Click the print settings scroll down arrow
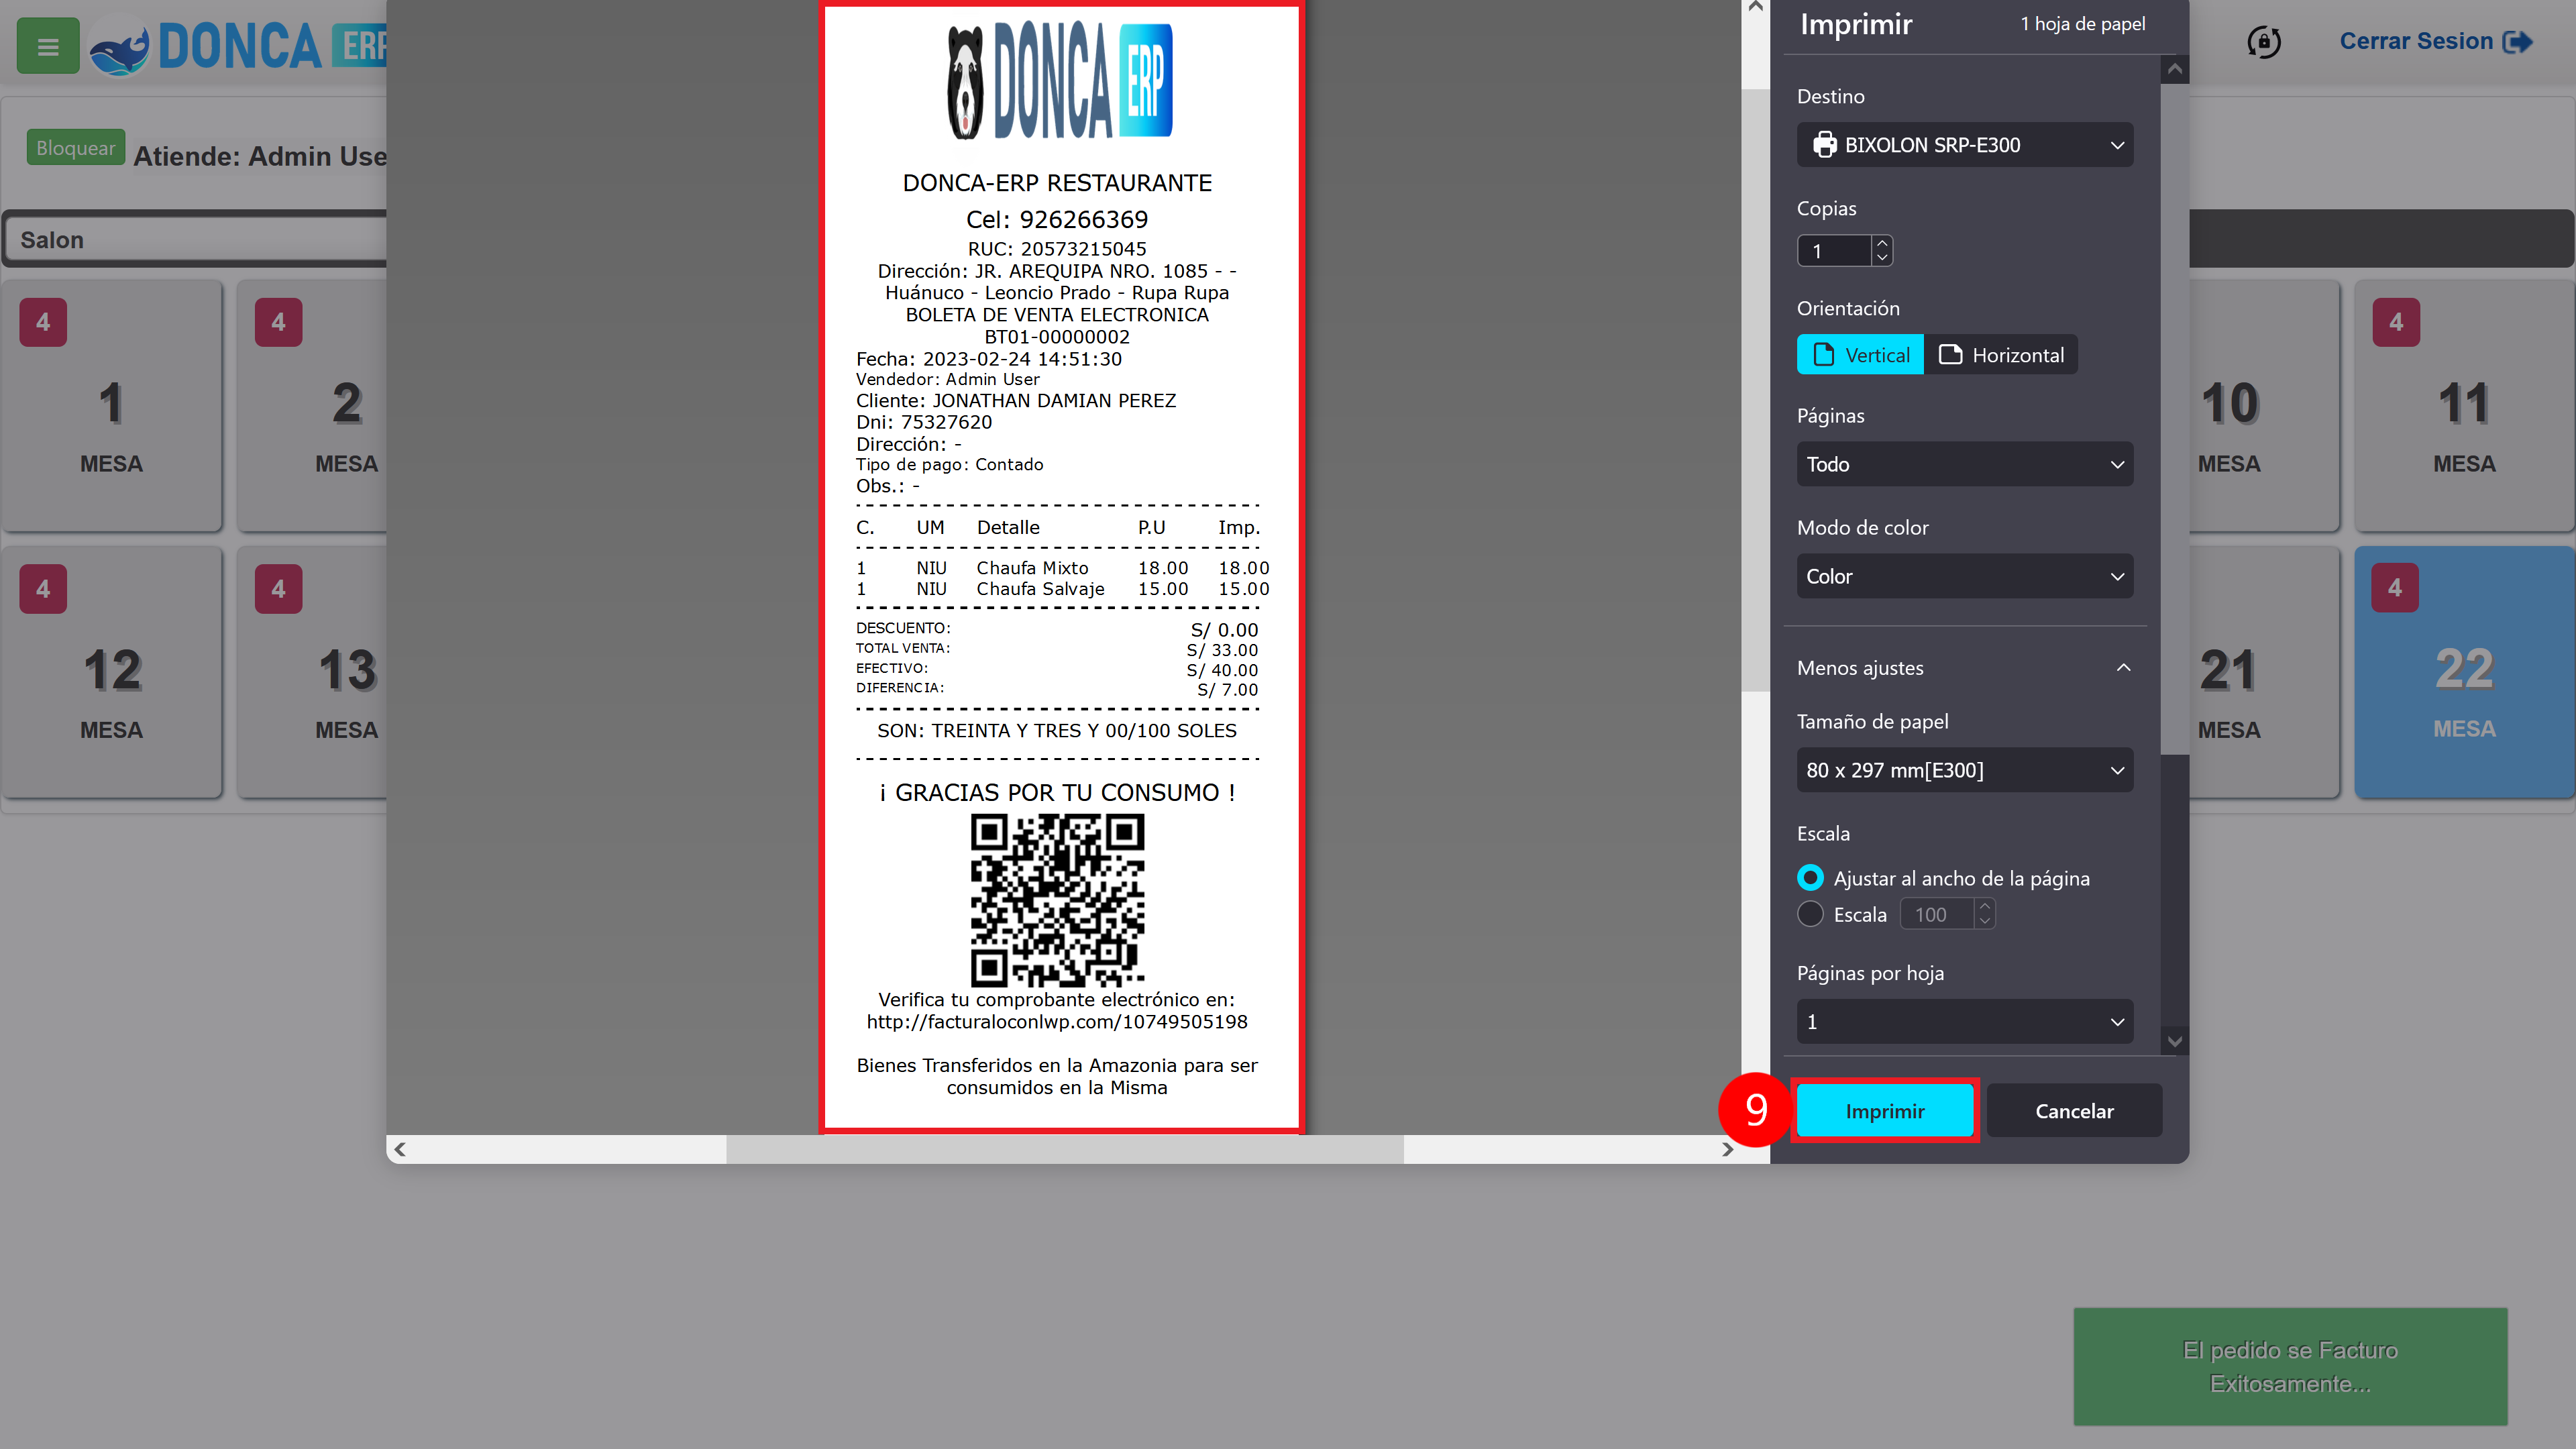Viewport: 2576px width, 1449px height. click(x=2174, y=1041)
